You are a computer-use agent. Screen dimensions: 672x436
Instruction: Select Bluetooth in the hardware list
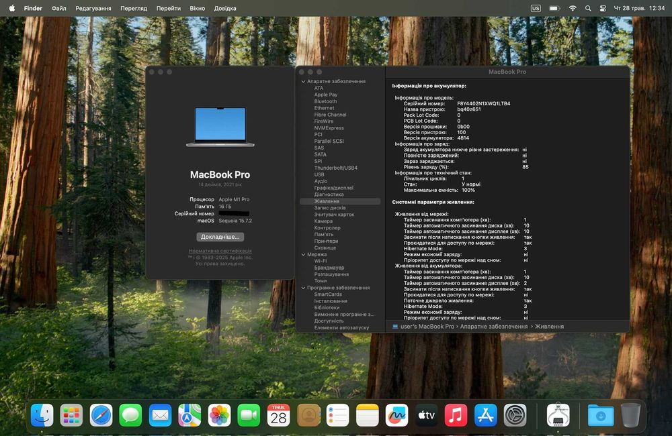tap(325, 101)
